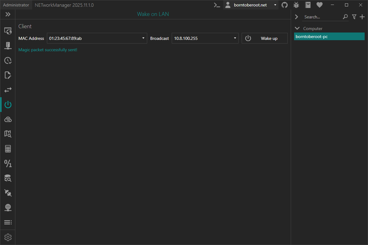This screenshot has width=368, height=245.
Task: Open the SNTP Lookup clock icon
Action: point(8,60)
